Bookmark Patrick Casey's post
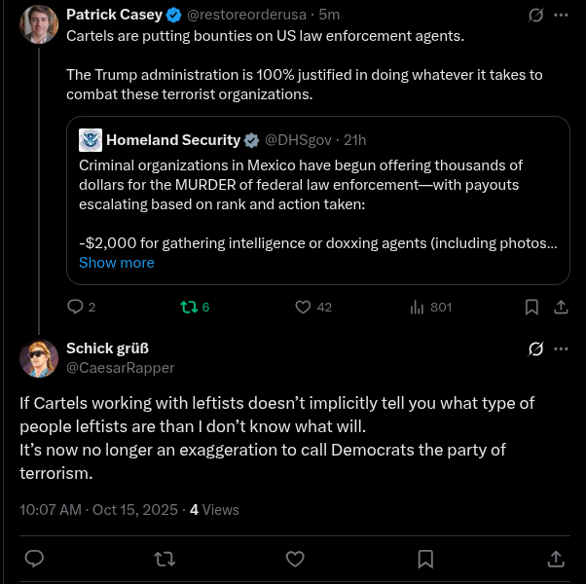586x584 pixels. tap(531, 307)
